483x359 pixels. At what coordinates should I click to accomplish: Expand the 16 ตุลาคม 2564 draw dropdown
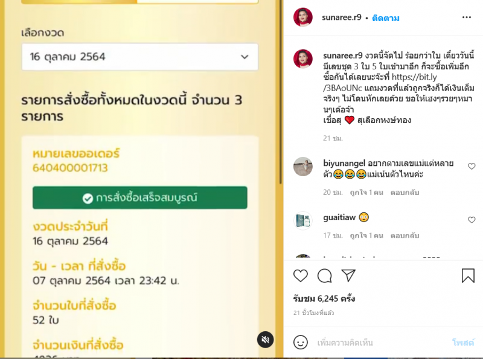(140, 57)
